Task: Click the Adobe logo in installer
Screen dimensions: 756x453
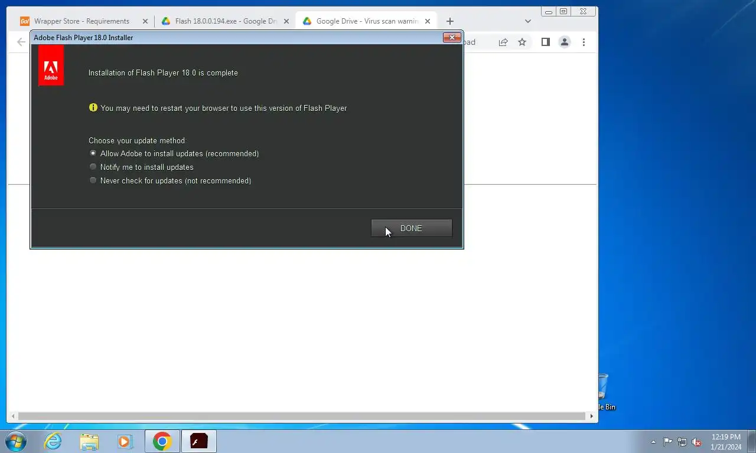Action: point(51,65)
